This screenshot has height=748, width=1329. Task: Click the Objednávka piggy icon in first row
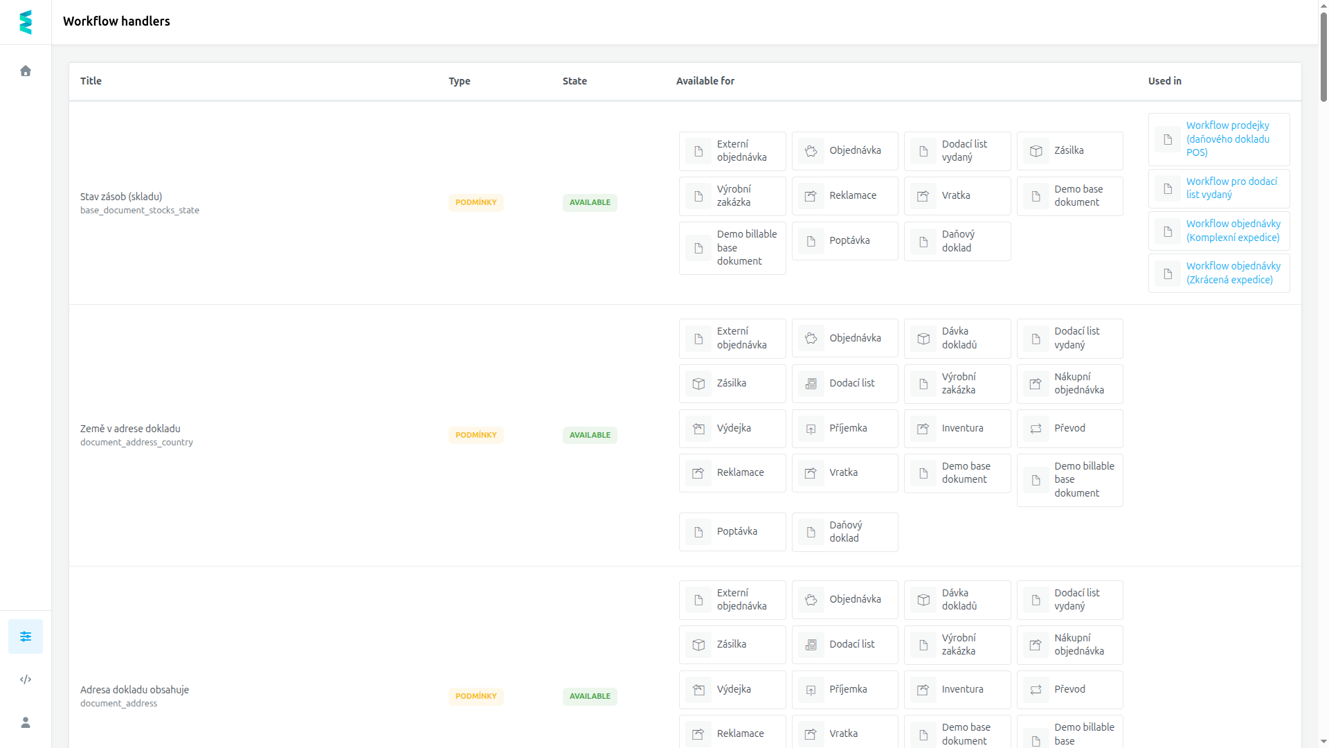pos(811,151)
